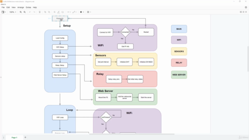Add a new page with plus button
Screen dimensions: 249x140
25,137
